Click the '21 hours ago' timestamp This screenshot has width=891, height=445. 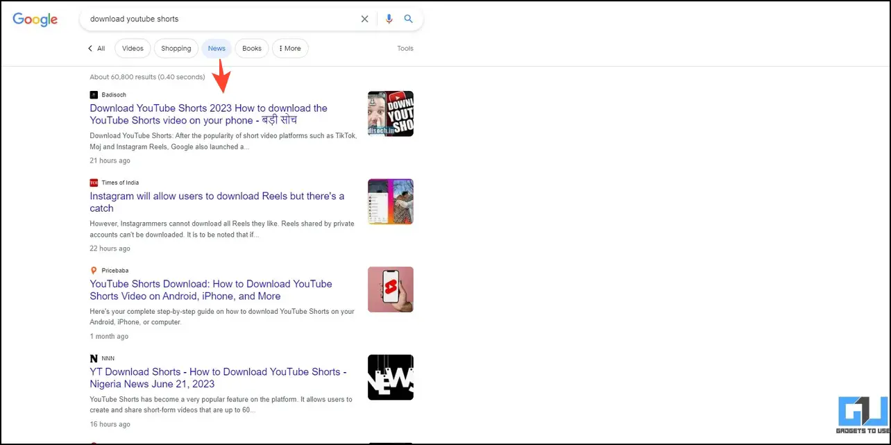[x=110, y=161]
